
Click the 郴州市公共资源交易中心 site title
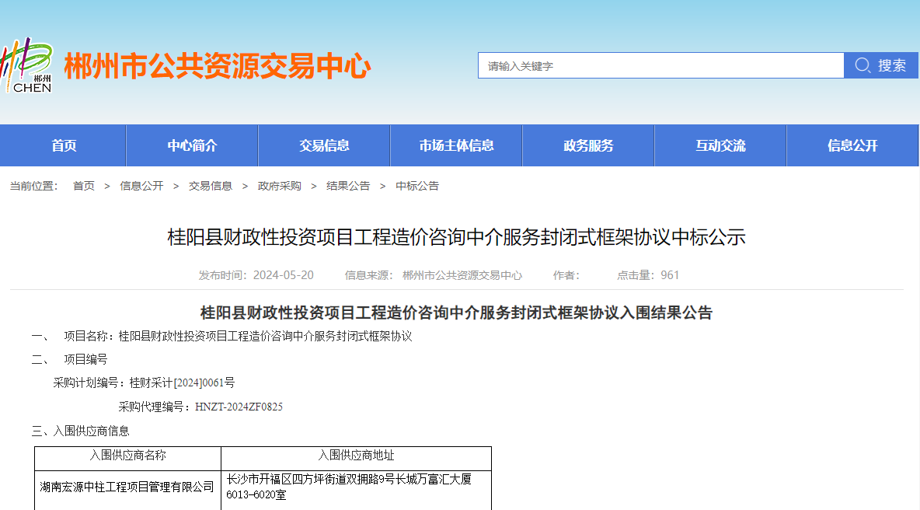click(x=217, y=66)
